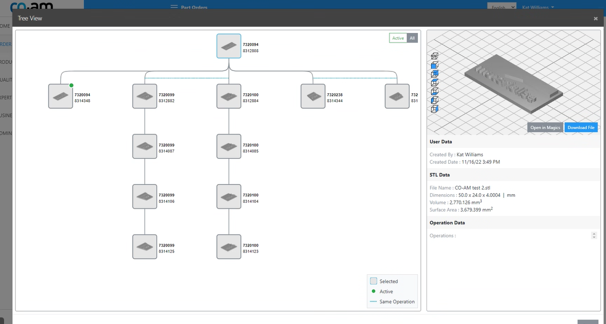Open the English language dropdown
Screen dimensions: 606x324
click(502, 7)
